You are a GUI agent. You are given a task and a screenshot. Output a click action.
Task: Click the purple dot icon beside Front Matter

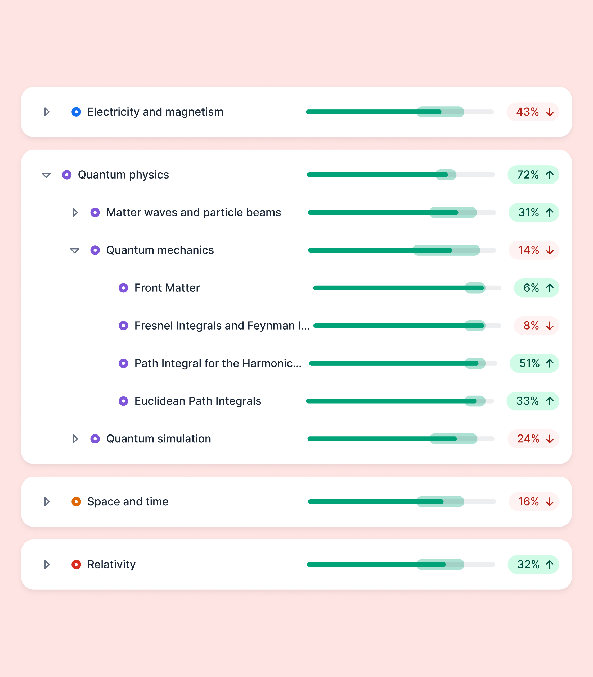pyautogui.click(x=123, y=288)
